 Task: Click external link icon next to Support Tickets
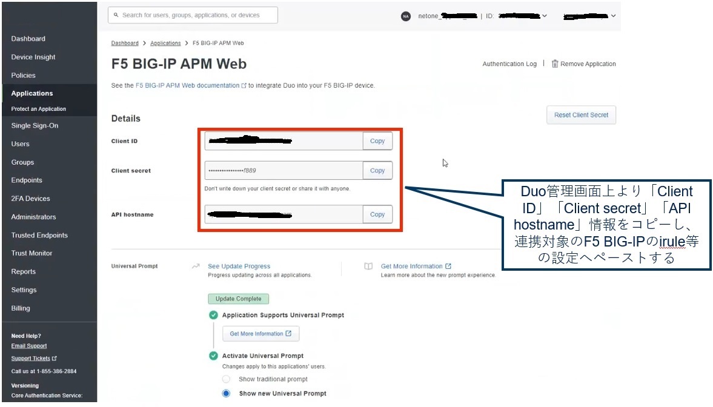tap(55, 359)
